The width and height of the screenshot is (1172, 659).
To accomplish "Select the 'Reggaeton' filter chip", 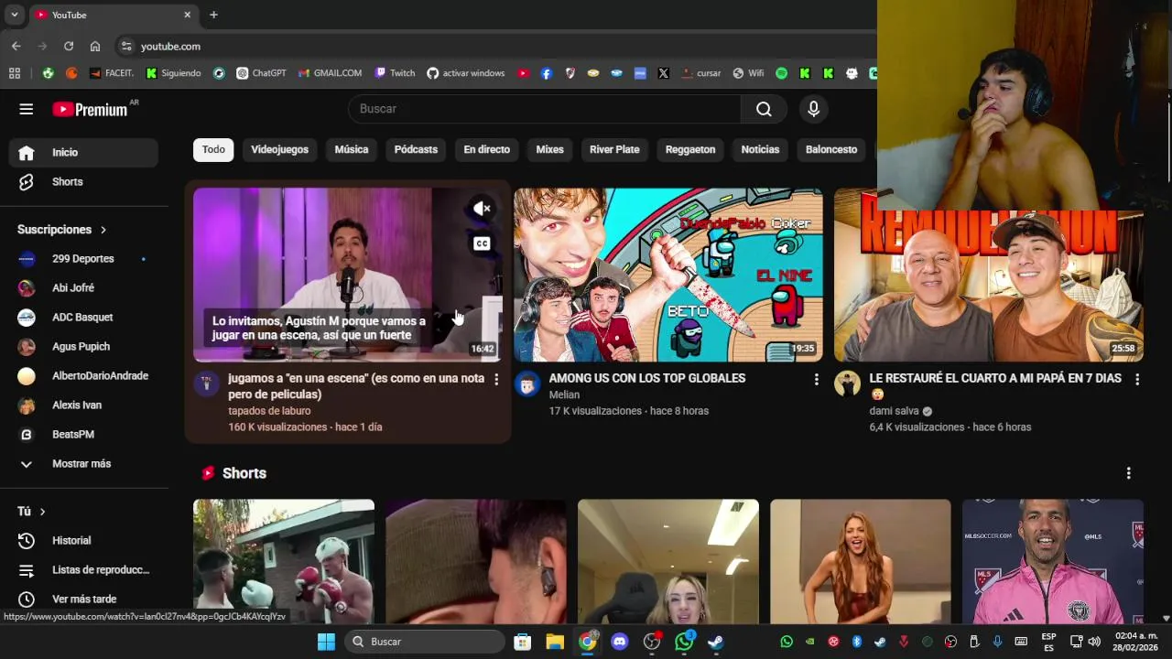I will [690, 149].
